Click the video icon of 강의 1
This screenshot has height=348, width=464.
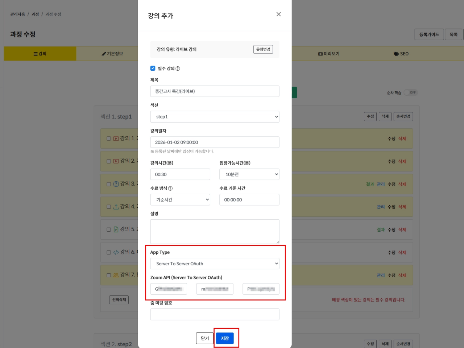point(116,138)
